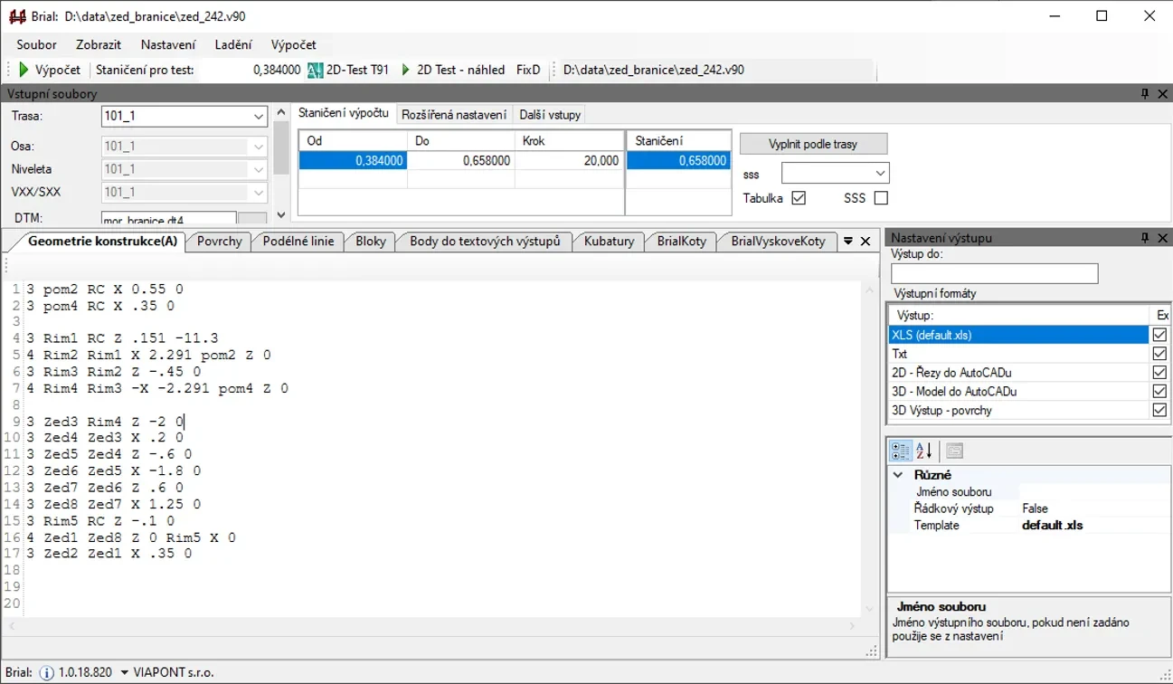The width and height of the screenshot is (1173, 684).
Task: Click the 2D-Test T91 toolbar icon
Action: click(x=315, y=70)
